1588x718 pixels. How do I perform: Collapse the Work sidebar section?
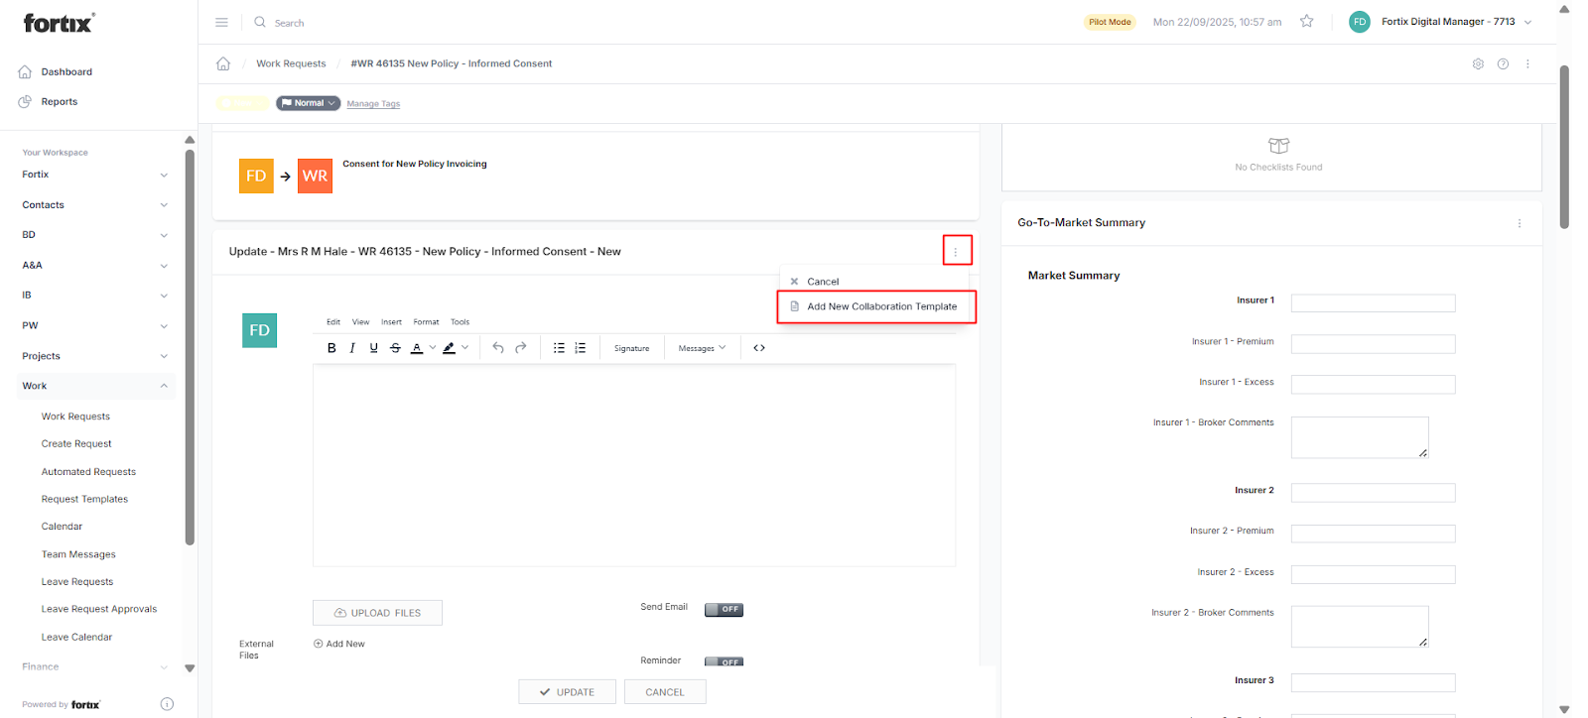(x=164, y=386)
